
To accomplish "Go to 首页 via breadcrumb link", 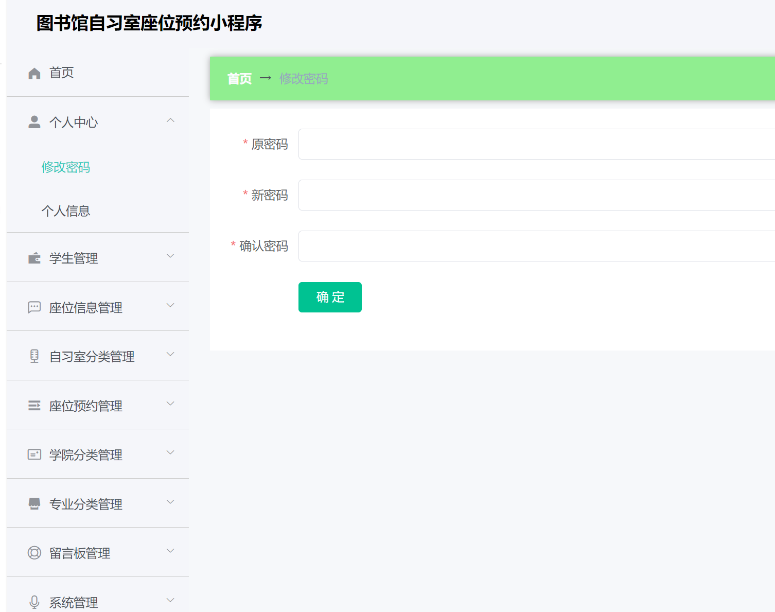I will click(x=240, y=79).
